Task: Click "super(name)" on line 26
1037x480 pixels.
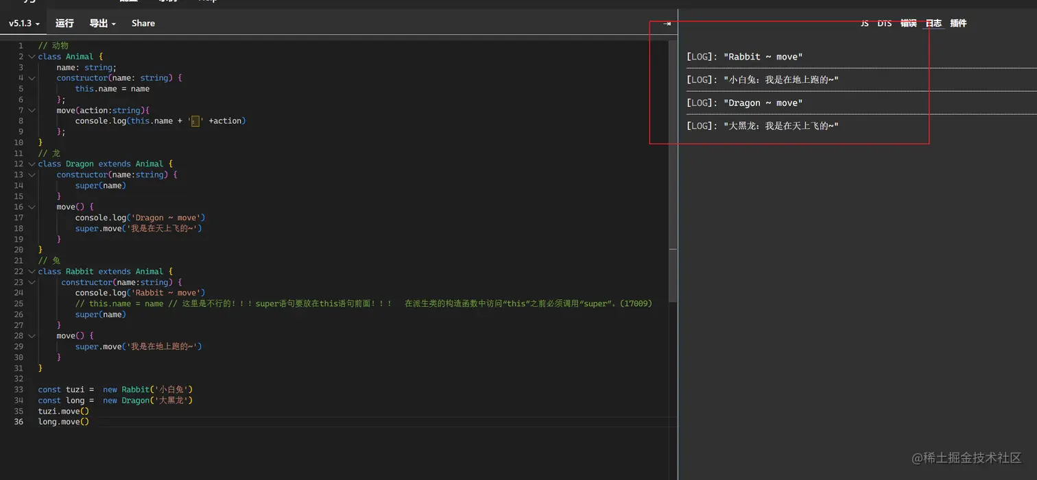Action: pos(101,315)
